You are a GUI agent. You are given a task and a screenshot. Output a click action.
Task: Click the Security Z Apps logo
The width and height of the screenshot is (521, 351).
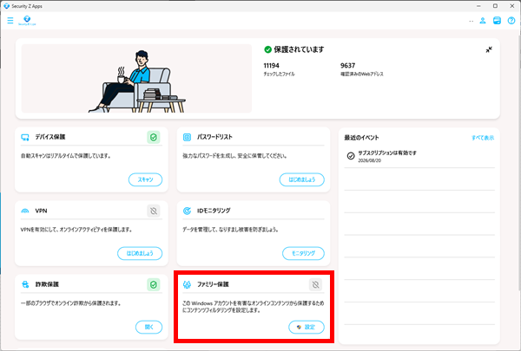click(x=27, y=21)
